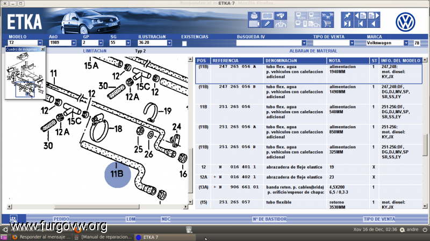Click the Volkswagen logo
Screen dimensions: 430x241
tap(405, 22)
